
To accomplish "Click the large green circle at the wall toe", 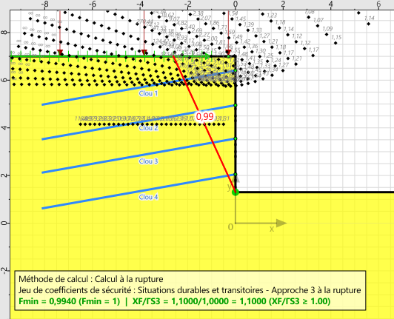I will tap(236, 192).
